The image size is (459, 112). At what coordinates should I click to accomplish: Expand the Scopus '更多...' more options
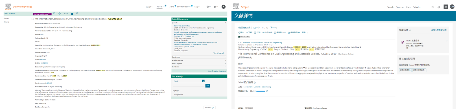pos(305,32)
